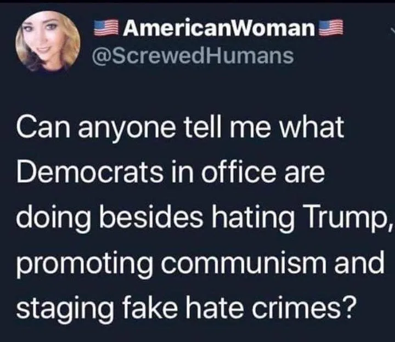The image size is (395, 342).
Task: Click the AmericanWoman display name
Action: point(219,28)
